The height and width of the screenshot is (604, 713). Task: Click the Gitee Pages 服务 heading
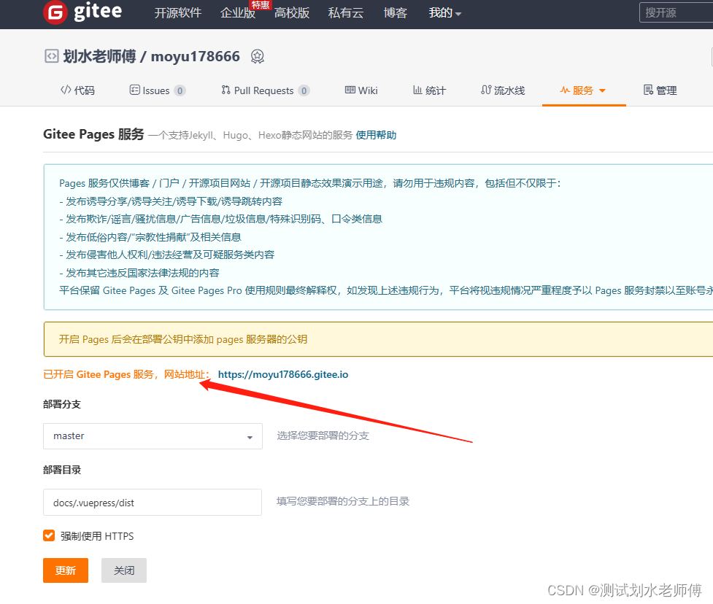tap(93, 134)
